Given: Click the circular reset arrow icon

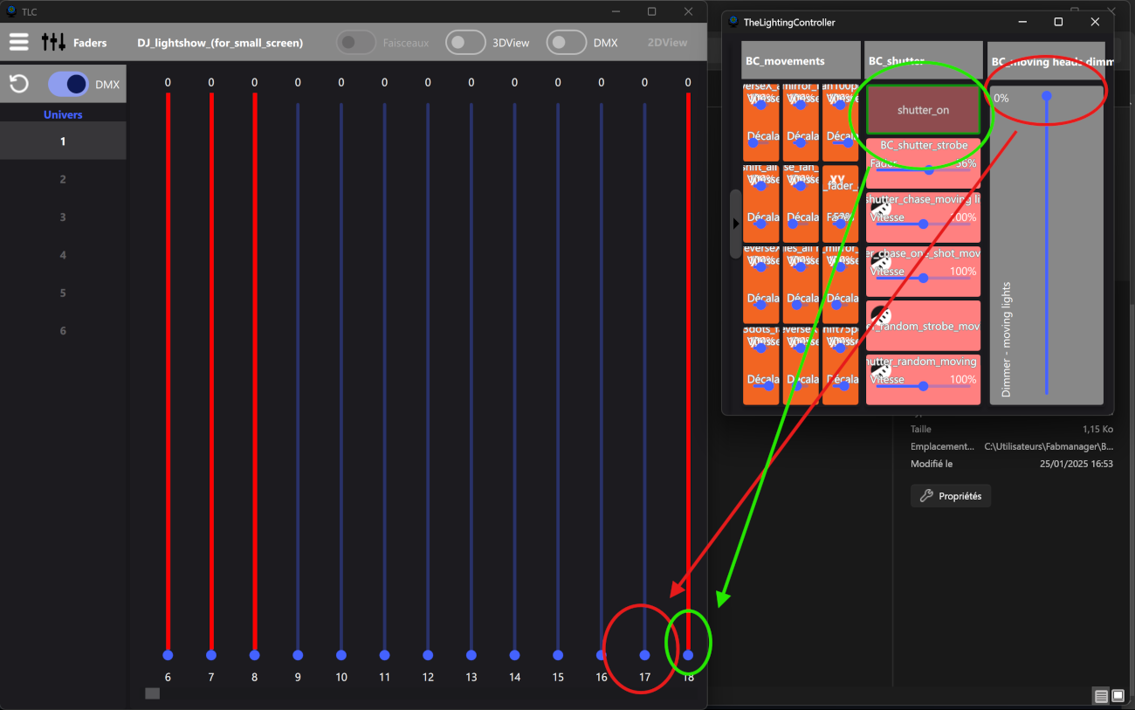Looking at the screenshot, I should [18, 84].
